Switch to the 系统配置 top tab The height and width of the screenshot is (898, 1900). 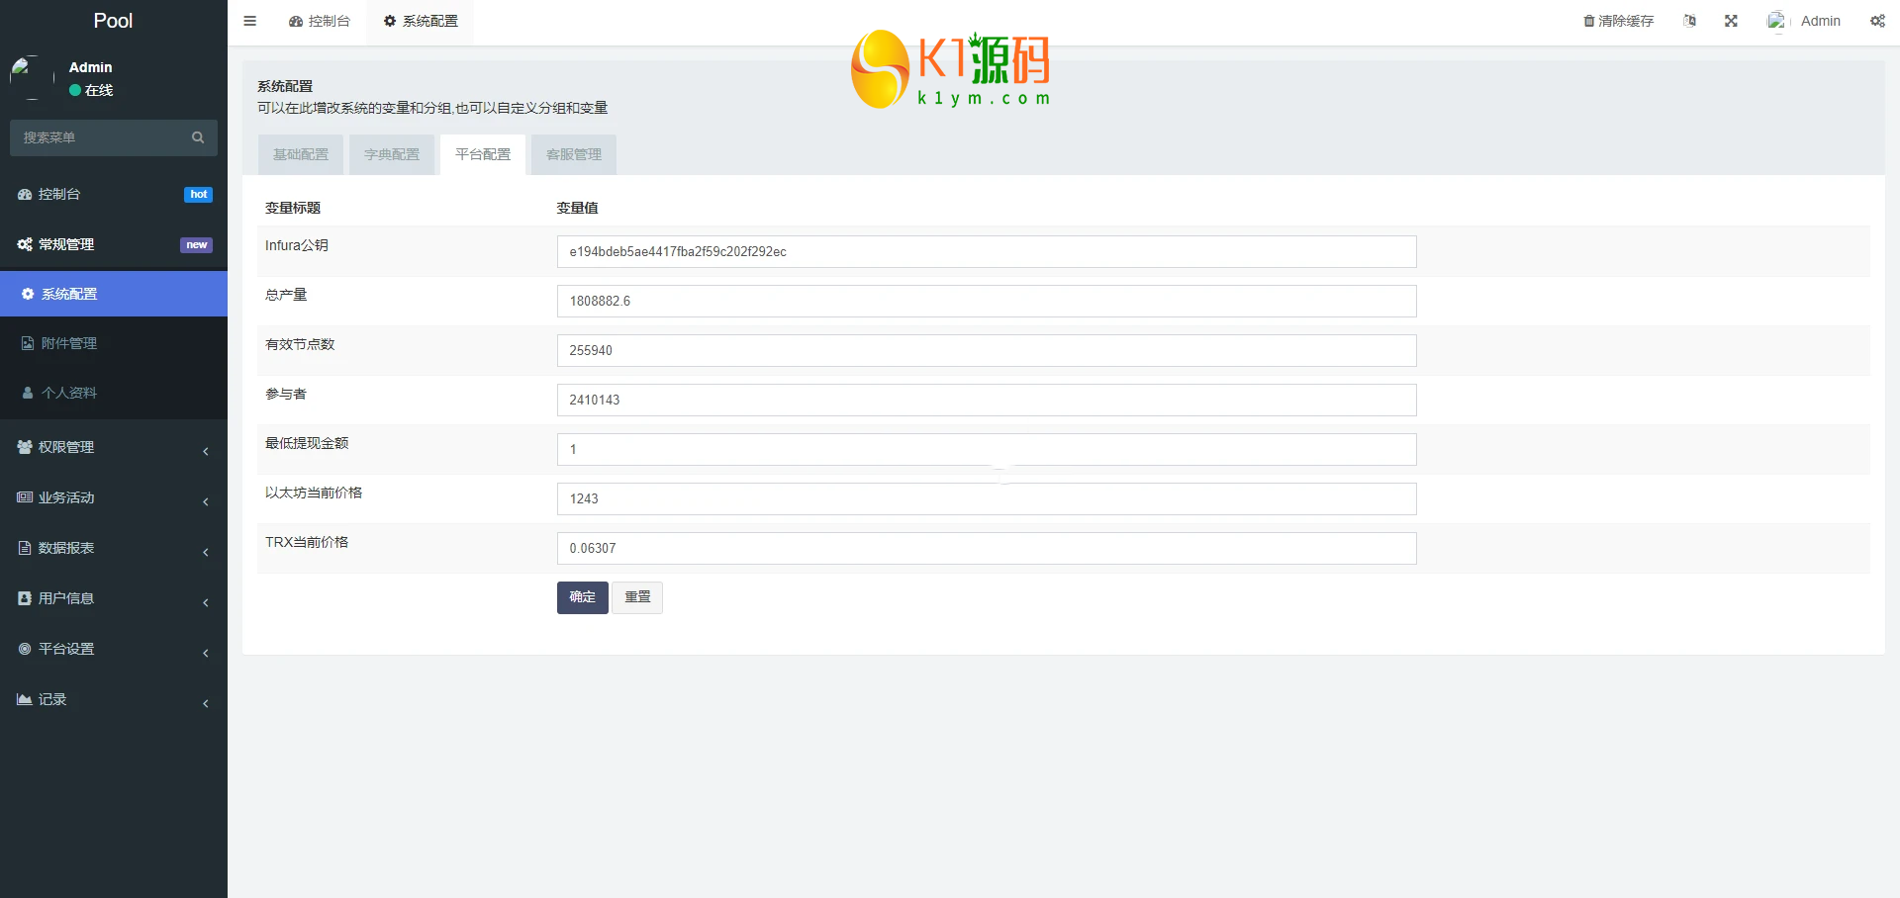(421, 21)
